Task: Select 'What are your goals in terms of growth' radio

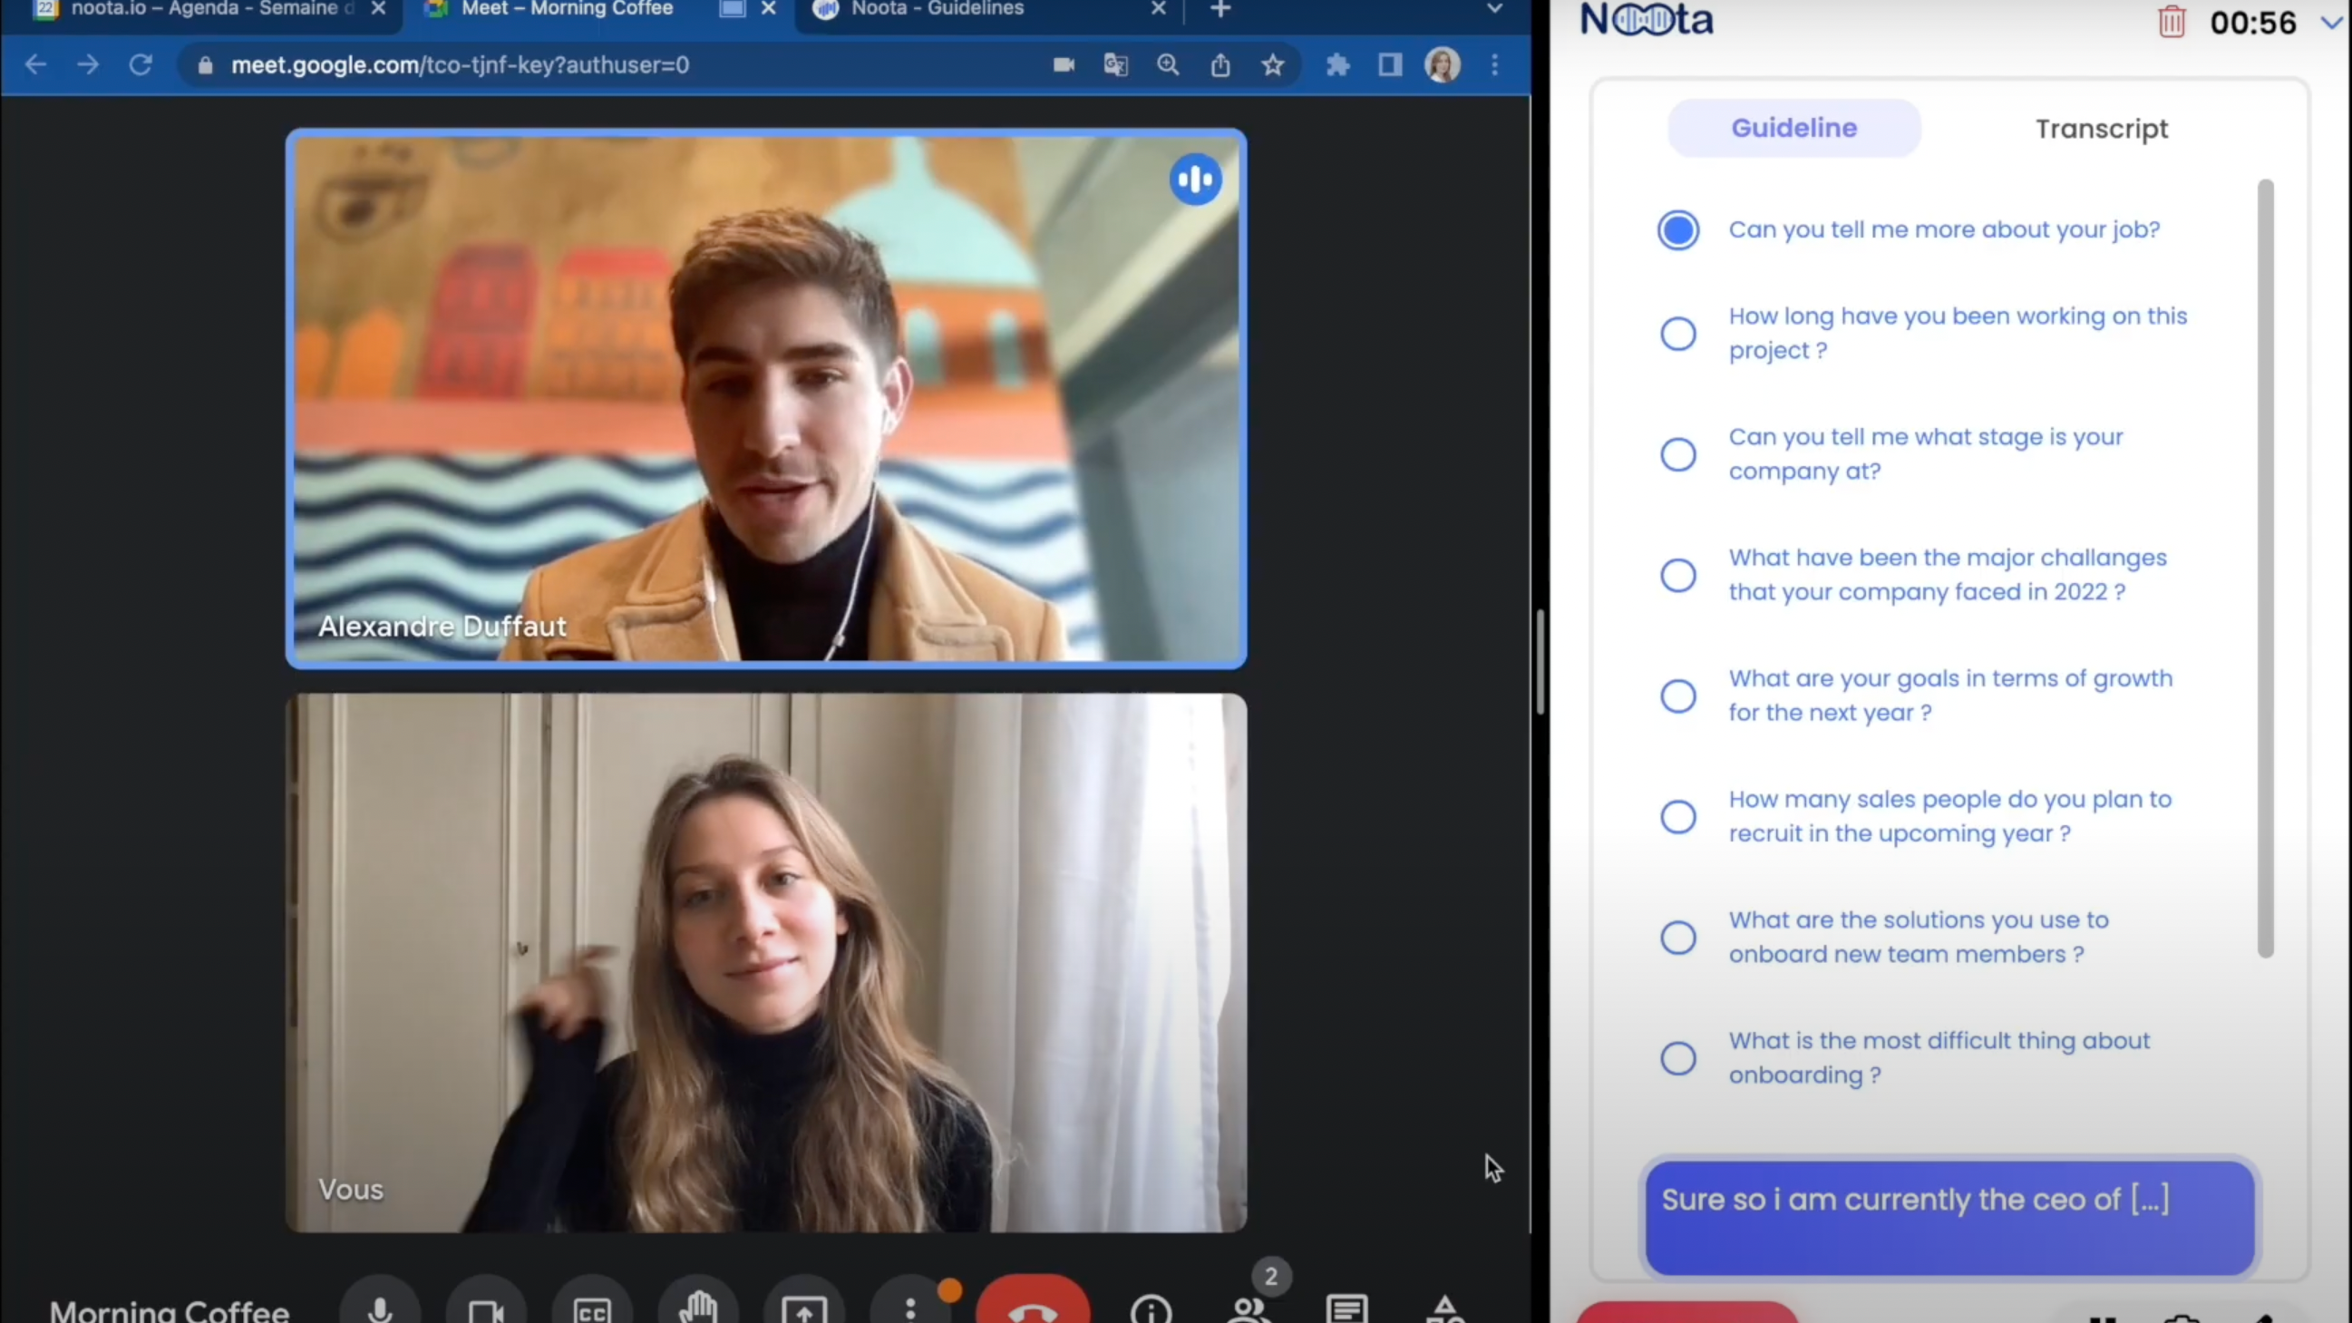Action: tap(1677, 696)
